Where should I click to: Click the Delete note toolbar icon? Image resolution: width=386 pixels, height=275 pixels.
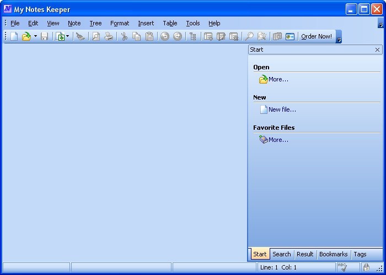(234, 36)
